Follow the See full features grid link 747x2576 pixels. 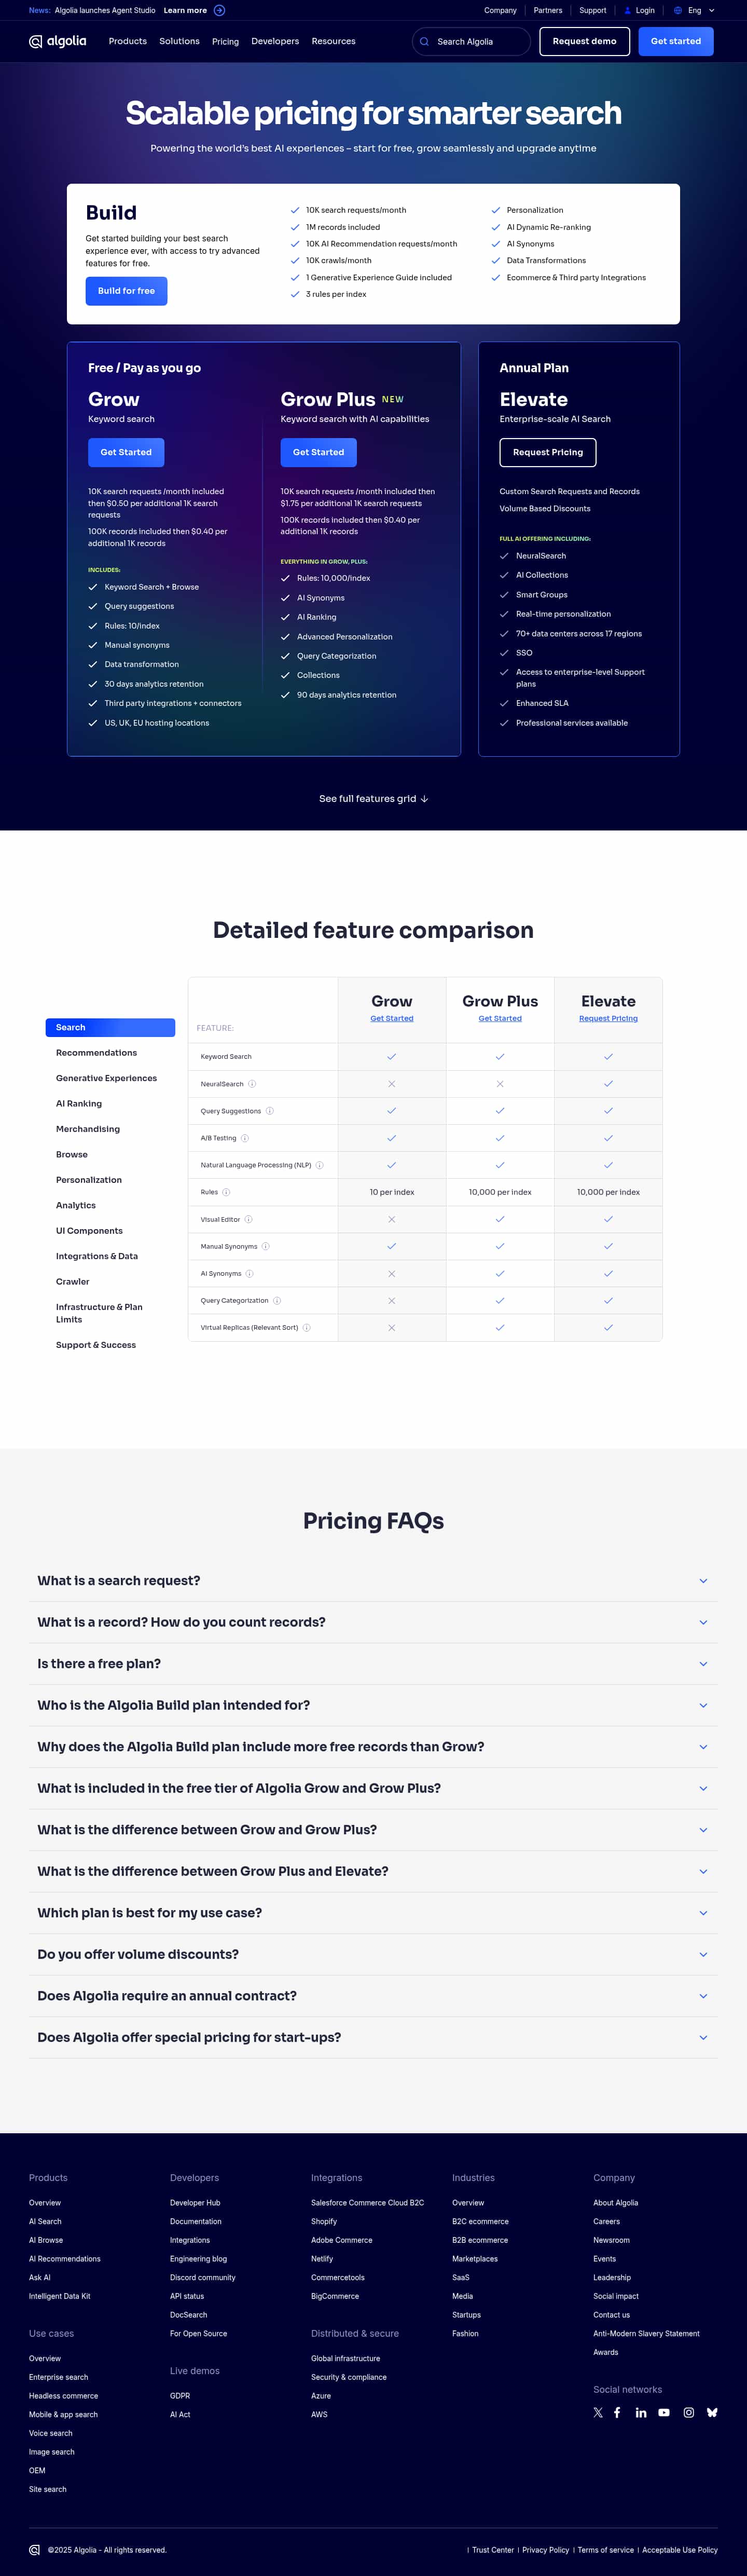(373, 799)
